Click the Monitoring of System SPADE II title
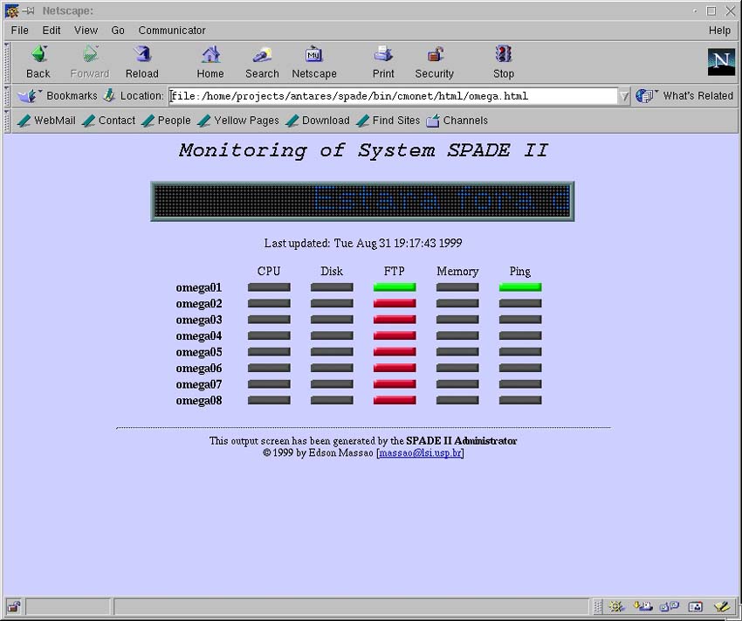 (x=363, y=150)
